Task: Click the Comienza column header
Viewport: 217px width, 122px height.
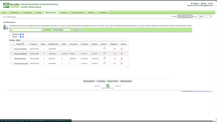Action: (84, 44)
